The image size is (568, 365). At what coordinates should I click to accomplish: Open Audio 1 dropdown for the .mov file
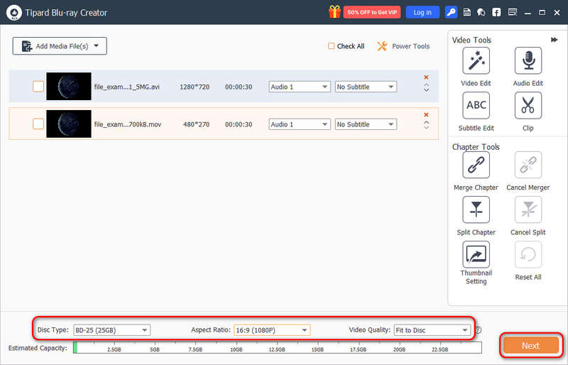pyautogui.click(x=299, y=124)
